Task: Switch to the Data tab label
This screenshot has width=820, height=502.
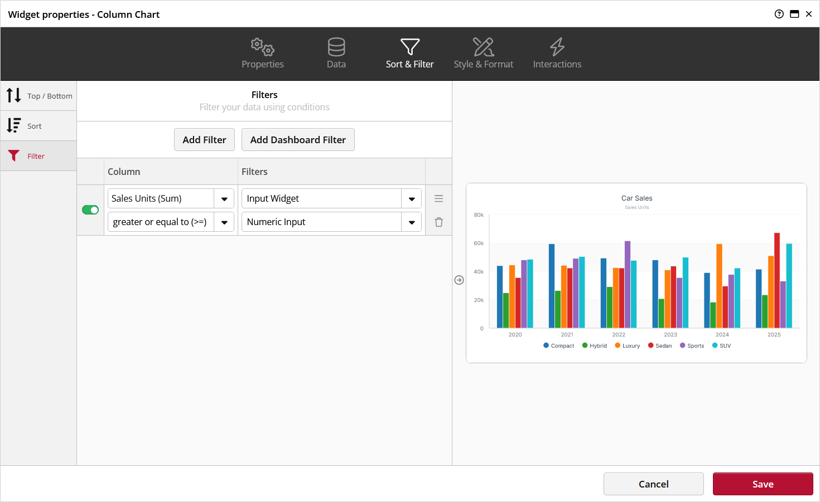Action: [336, 64]
